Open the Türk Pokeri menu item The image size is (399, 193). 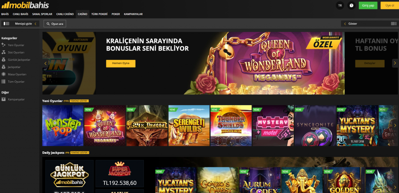(x=99, y=14)
